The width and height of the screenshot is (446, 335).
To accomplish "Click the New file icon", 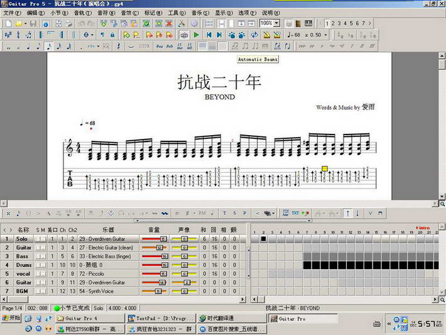I will (x=8, y=23).
